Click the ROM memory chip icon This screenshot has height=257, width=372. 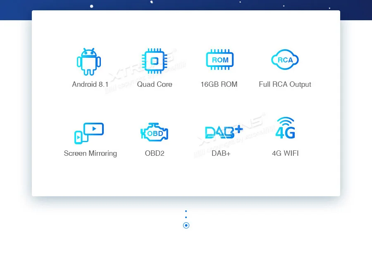pyautogui.click(x=220, y=60)
